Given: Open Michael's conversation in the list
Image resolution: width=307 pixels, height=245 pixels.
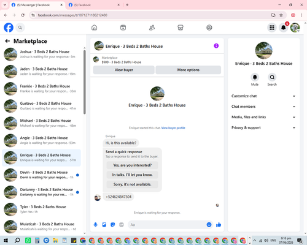Looking at the screenshot, I should 42,123.
